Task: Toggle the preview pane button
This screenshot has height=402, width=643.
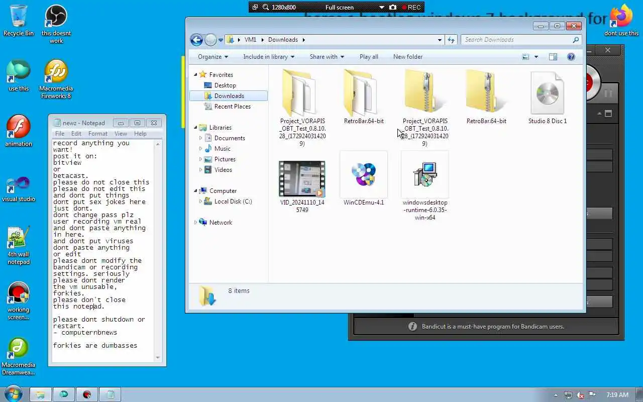Action: 553,57
